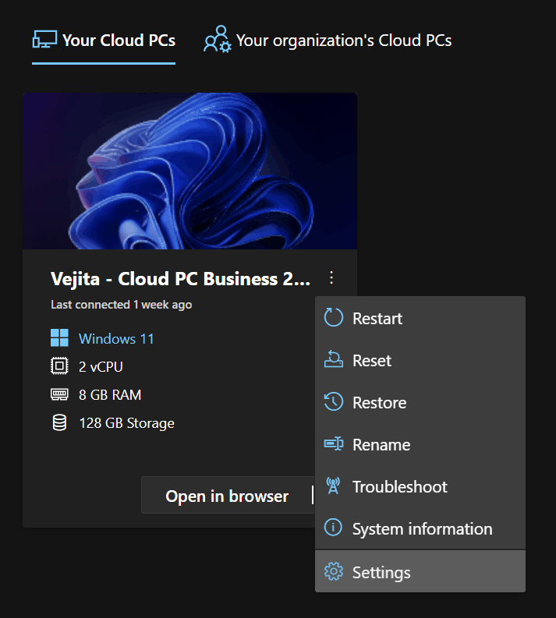Click the 8 GB RAM text
The height and width of the screenshot is (618, 556).
coord(110,394)
